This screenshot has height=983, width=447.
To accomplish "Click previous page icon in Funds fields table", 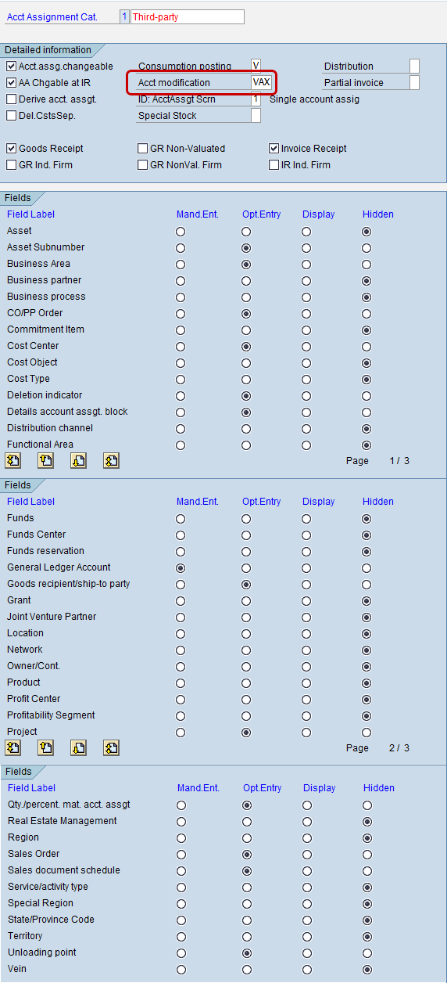I will 45,748.
